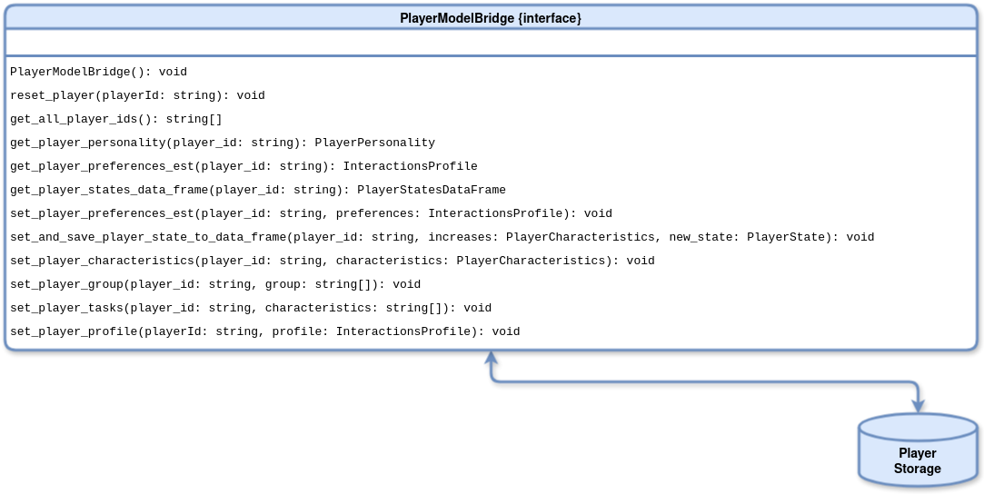Screen dimensions: 984x494
Task: Select the set_player_group method line
Action: click(215, 284)
